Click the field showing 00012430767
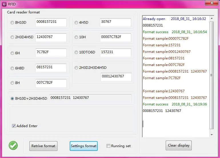Image resolution: width=220 pixels, height=158 pixels. [x=116, y=77]
